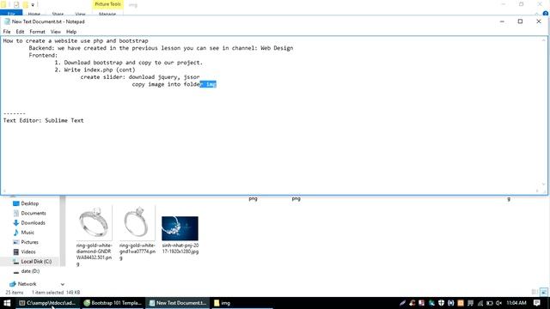Open the Format menu in Notepad
The image size is (550, 309).
[x=37, y=32]
